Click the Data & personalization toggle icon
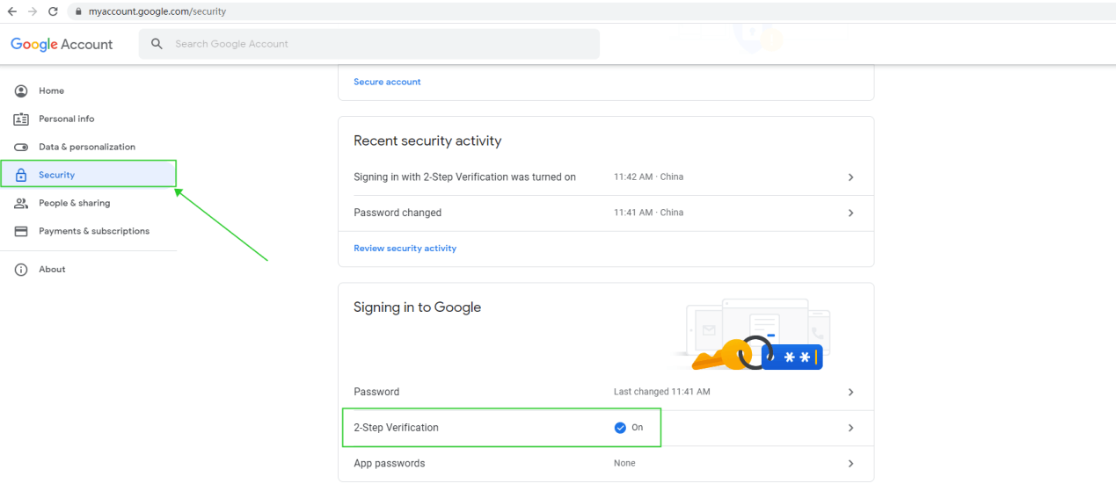This screenshot has height=491, width=1116. [21, 147]
